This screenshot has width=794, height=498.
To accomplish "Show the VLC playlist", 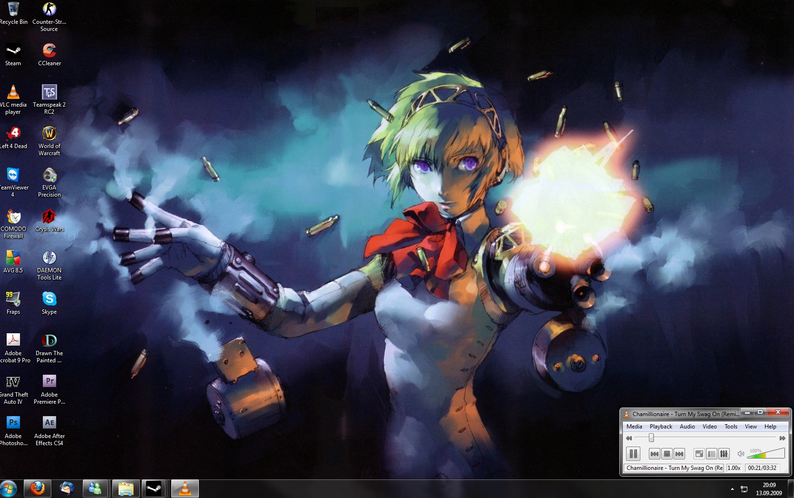I will click(x=712, y=454).
